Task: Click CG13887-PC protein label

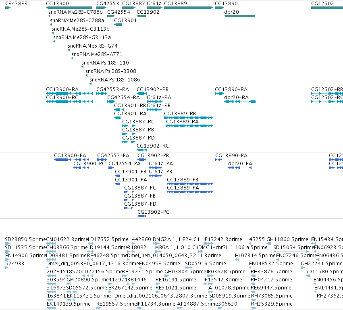Action: (x=140, y=188)
